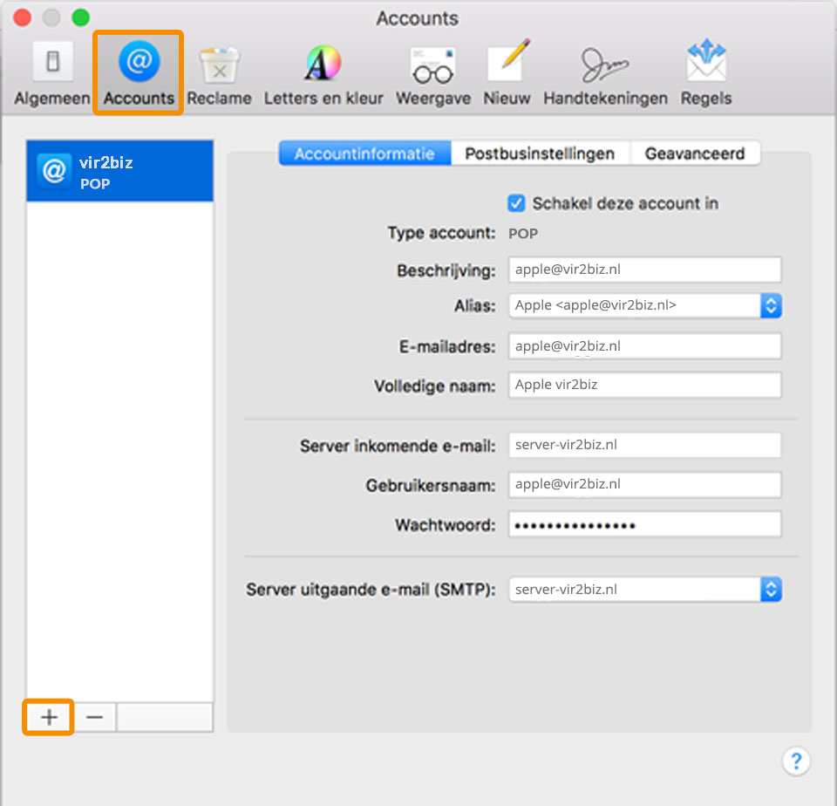The width and height of the screenshot is (837, 806).
Task: Click the Server inkomende e-mail field
Action: pos(644,445)
